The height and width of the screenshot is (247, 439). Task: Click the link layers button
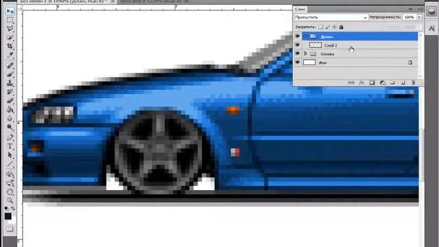tap(351, 82)
